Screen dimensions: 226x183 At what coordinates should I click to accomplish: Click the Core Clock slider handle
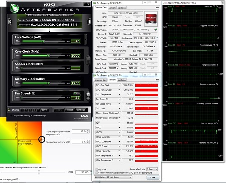click(x=49, y=56)
